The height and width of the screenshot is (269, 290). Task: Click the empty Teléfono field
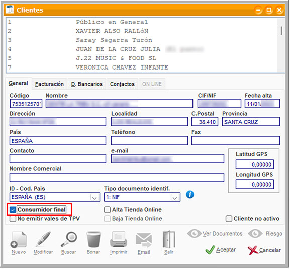[149, 141]
